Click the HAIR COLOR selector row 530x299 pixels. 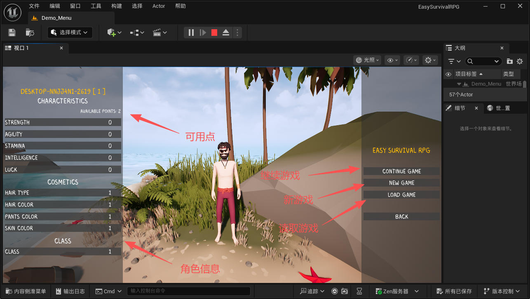[x=63, y=205]
